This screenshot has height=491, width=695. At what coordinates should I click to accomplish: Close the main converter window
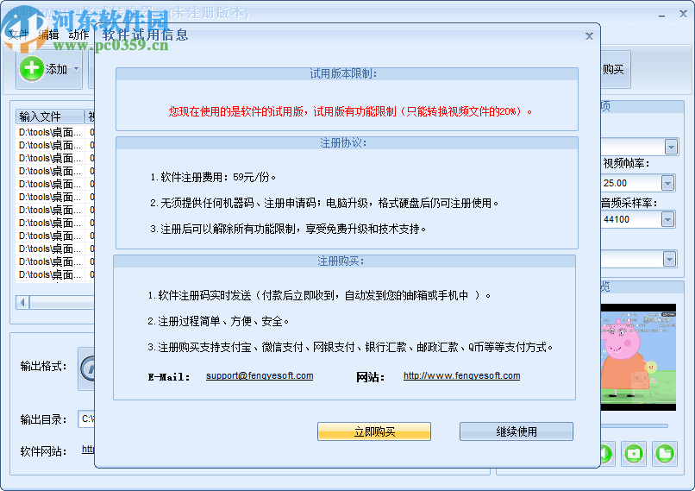[x=683, y=14]
